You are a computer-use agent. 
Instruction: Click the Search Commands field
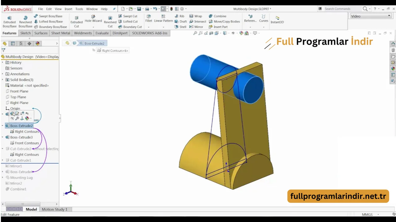tap(342, 9)
